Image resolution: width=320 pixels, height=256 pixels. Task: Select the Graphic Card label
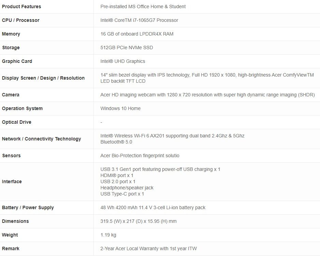[17, 61]
